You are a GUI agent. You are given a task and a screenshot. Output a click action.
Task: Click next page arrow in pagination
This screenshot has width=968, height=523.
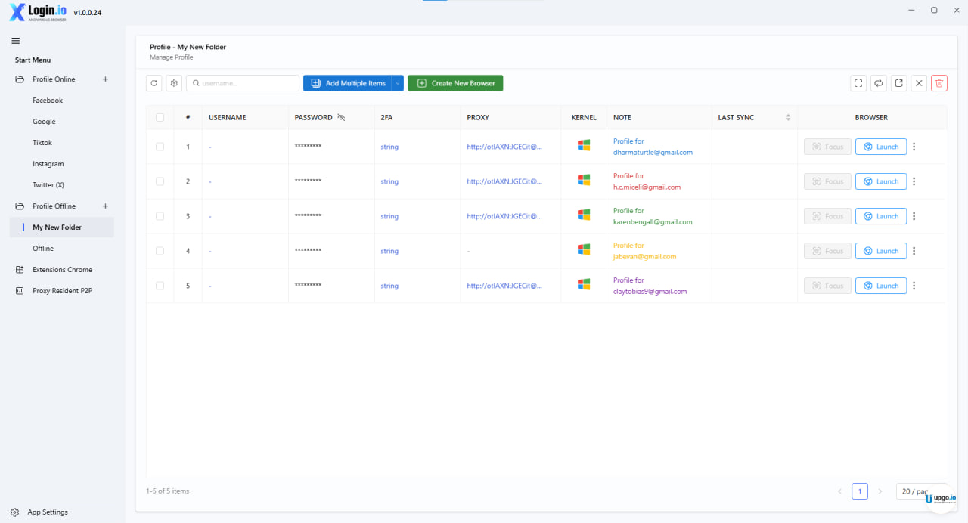click(880, 491)
